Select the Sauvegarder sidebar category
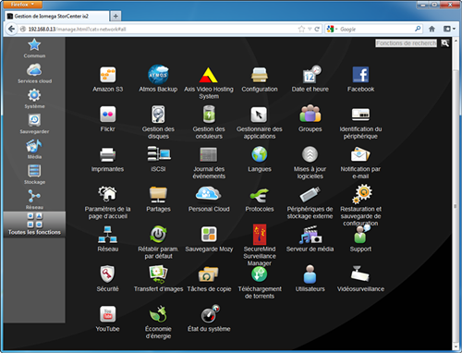 (x=34, y=124)
